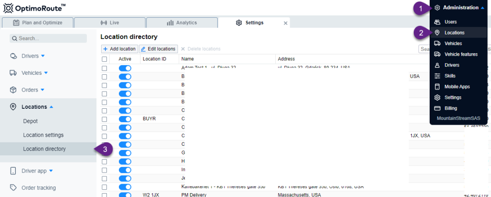
Task: Click the sidebar Search input field
Action: point(48,38)
